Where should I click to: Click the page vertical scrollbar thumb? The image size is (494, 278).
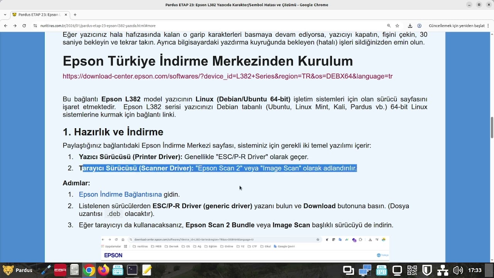pos(492,127)
